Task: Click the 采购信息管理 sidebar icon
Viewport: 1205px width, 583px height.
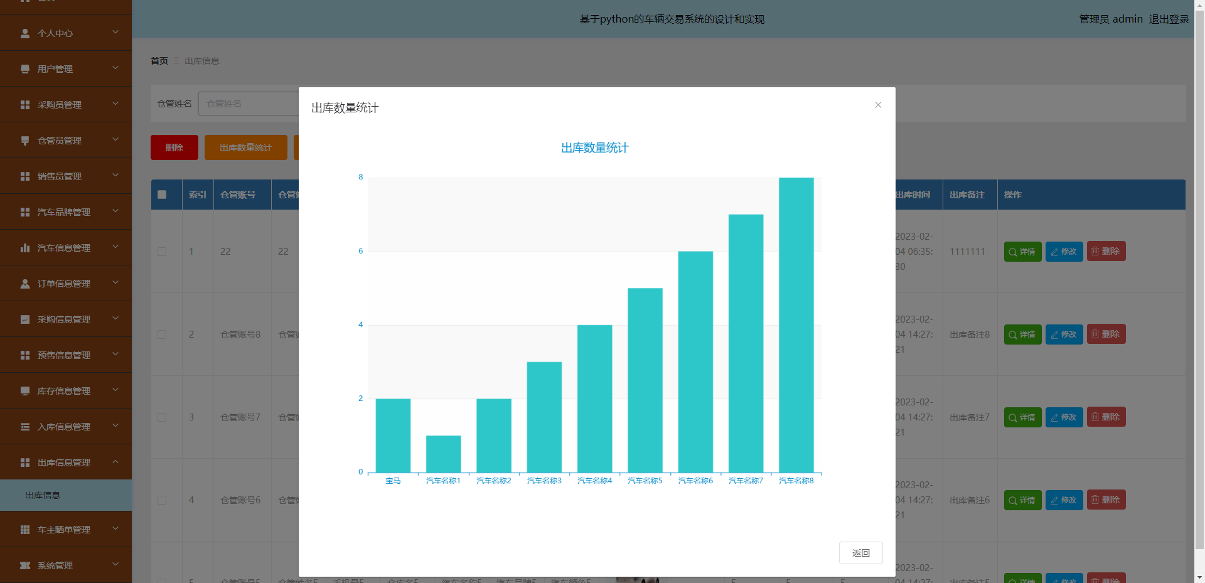Action: (25, 319)
